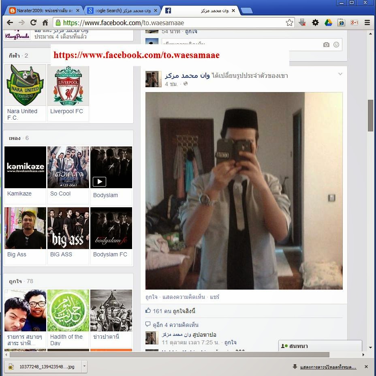Click the 4 ชม. post timestamp

tap(171, 84)
